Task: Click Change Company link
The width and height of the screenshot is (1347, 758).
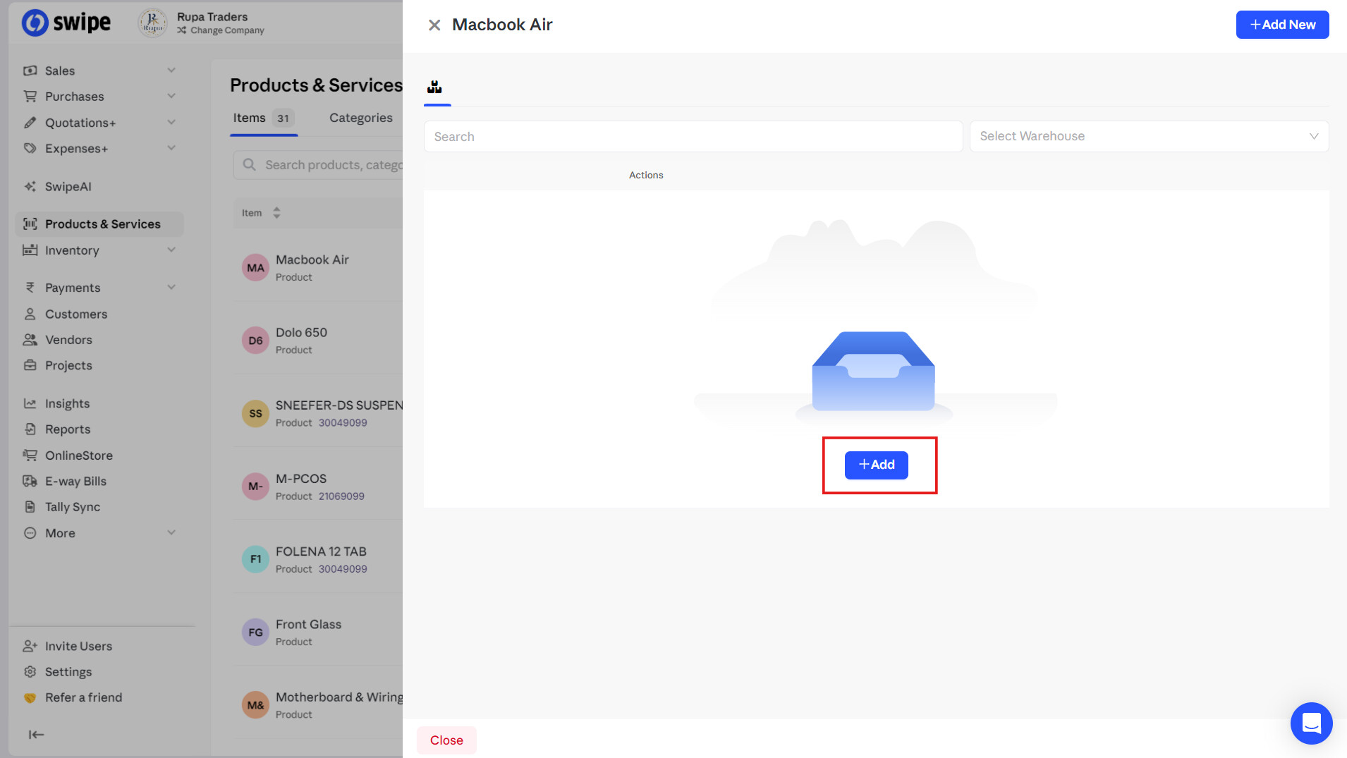Action: coord(221,30)
